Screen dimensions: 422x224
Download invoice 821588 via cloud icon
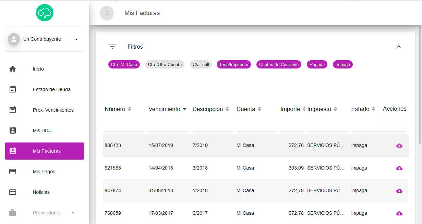click(x=399, y=168)
